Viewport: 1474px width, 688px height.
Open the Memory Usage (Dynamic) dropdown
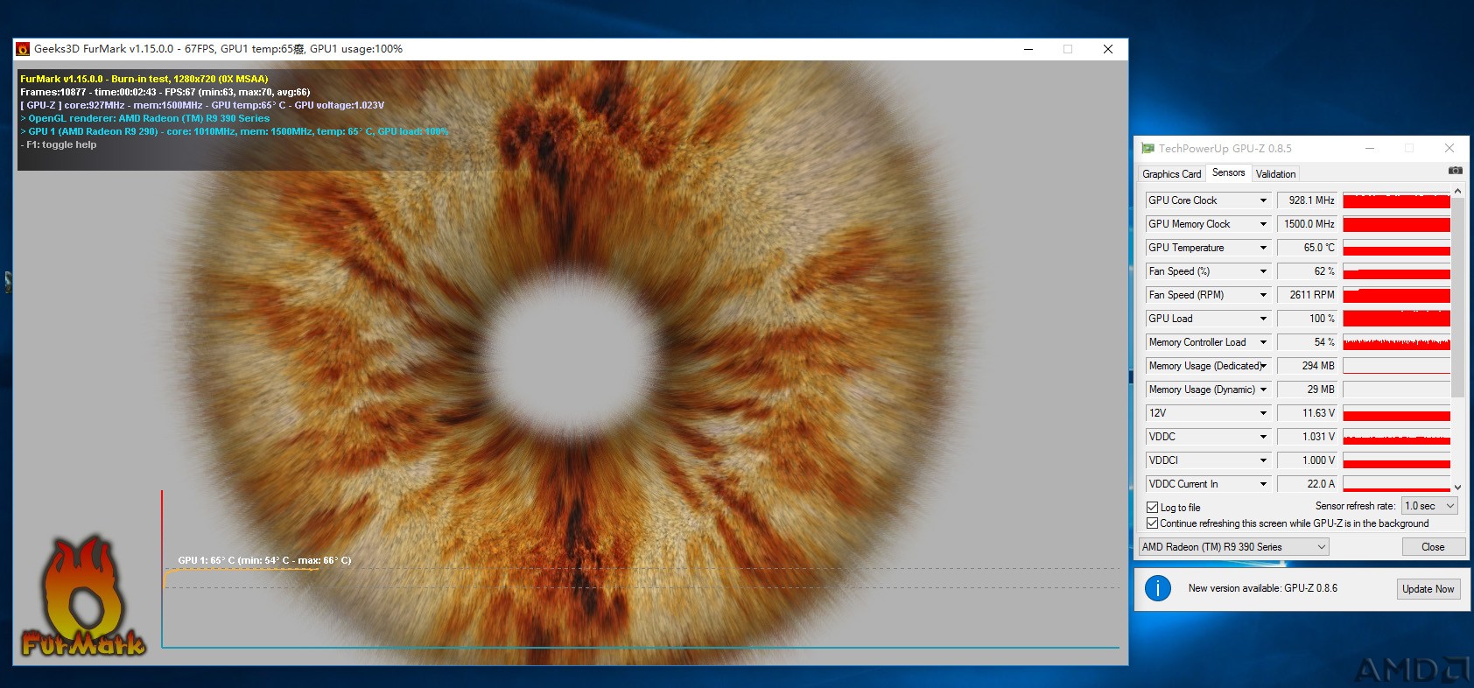tap(1263, 390)
